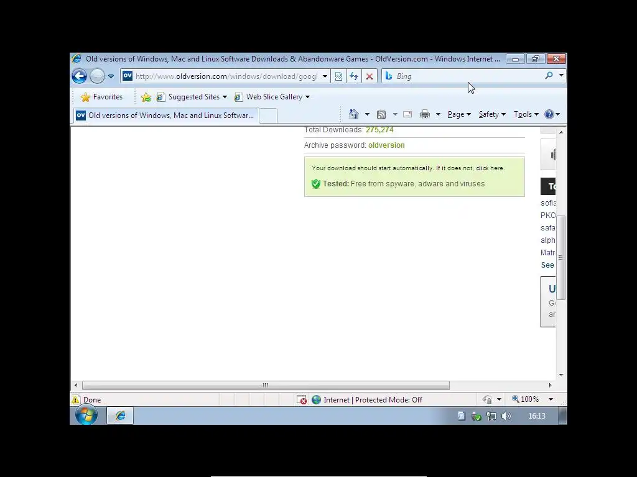
Task: Go back with the Back arrow button
Action: [79, 76]
